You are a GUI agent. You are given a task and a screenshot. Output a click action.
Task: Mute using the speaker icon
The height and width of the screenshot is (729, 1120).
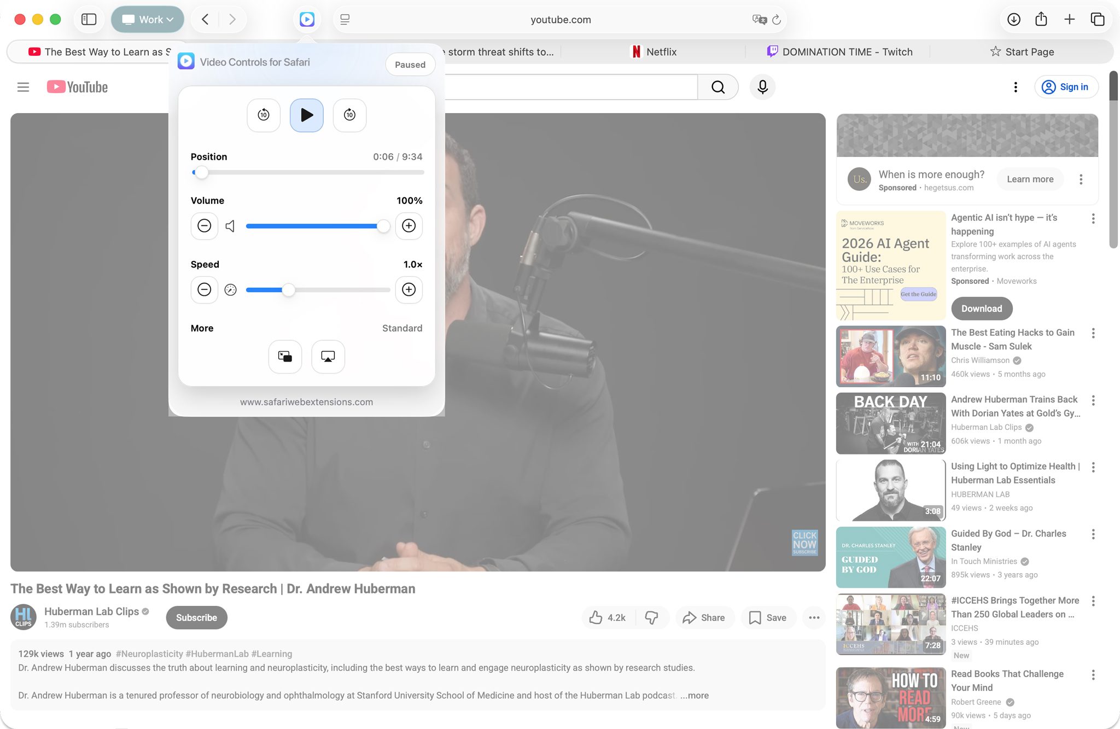coord(230,226)
